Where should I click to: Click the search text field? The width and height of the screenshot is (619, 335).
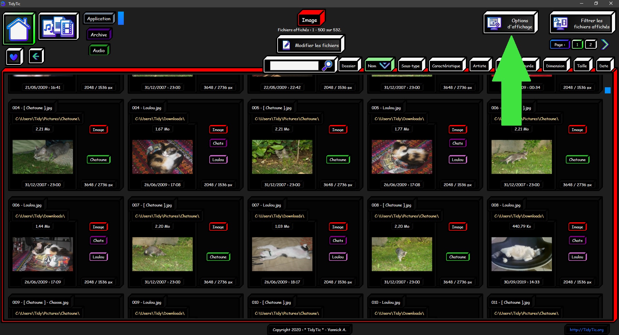coord(294,66)
